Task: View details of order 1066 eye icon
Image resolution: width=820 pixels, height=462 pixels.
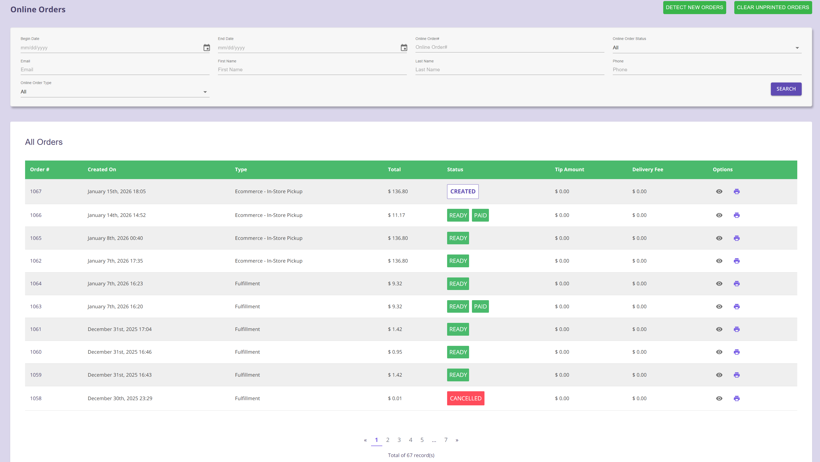Action: [719, 215]
